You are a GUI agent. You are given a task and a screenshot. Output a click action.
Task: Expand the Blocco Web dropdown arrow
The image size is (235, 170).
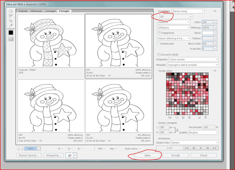tap(215, 44)
